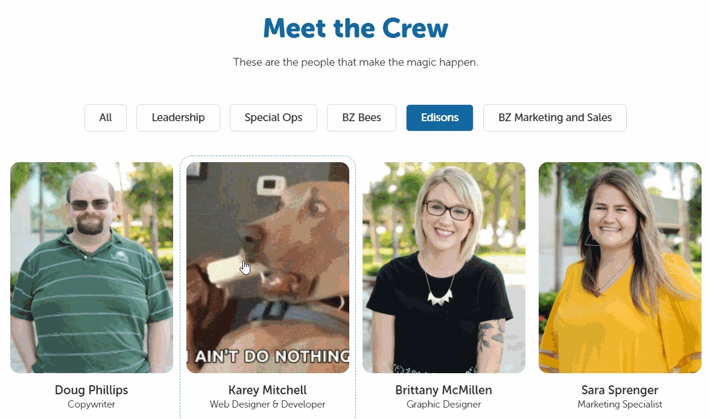
Task: Show the Special Ops team
Action: 273,118
